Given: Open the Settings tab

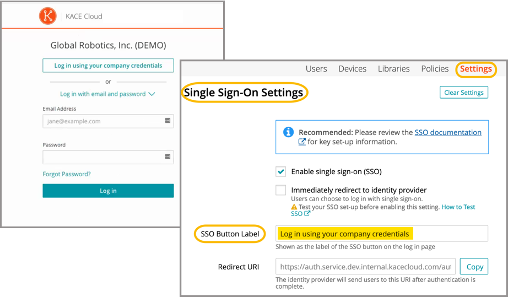Looking at the screenshot, I should (x=475, y=69).
